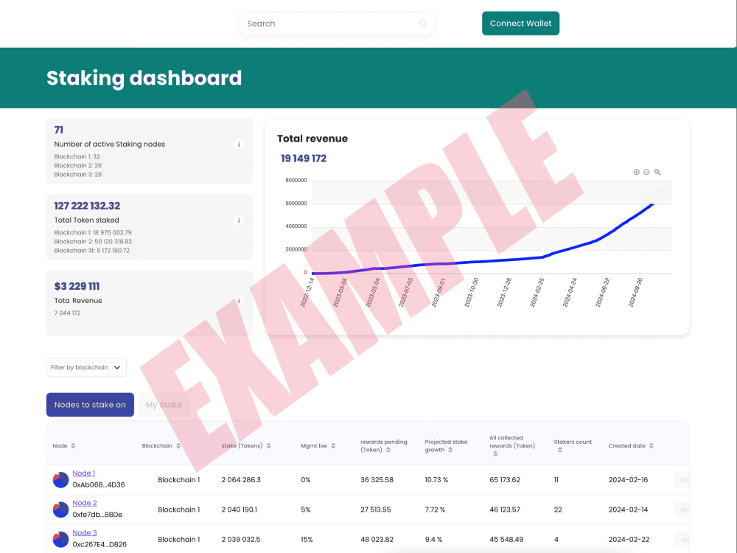
Task: Sort by Stakers count column
Action: [560, 450]
